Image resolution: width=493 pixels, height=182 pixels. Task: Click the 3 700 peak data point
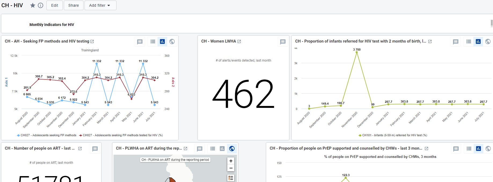coord(357,52)
